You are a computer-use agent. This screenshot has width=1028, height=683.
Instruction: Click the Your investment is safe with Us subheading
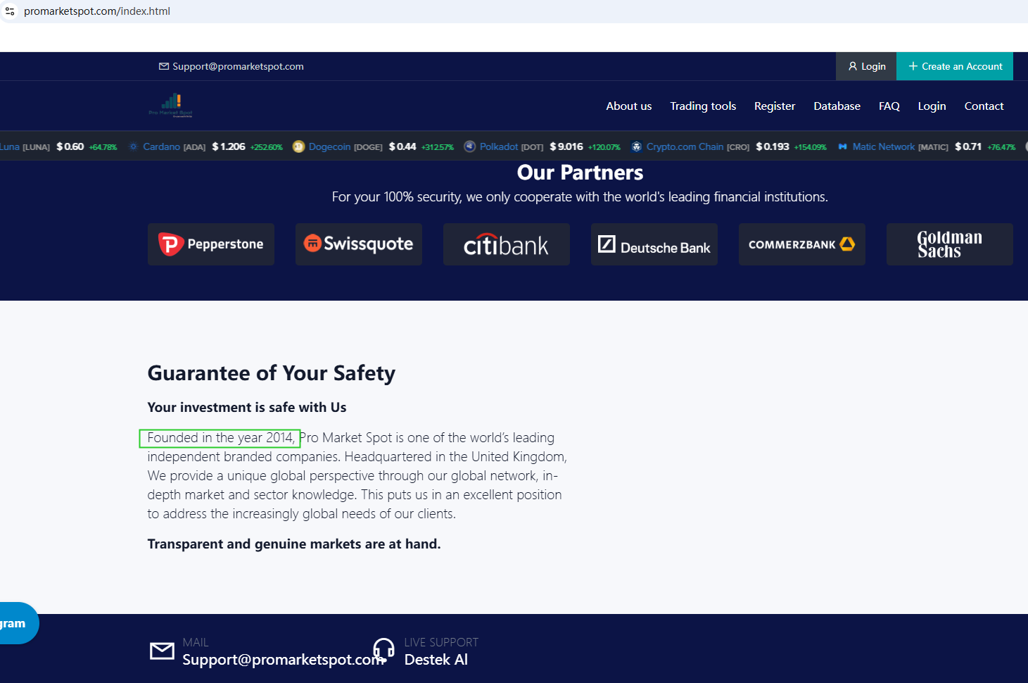tap(247, 408)
